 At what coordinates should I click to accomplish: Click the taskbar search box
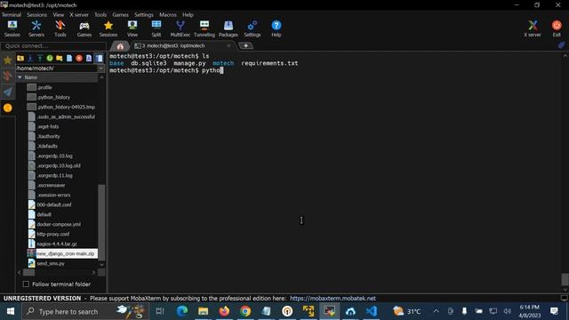[x=85, y=311]
